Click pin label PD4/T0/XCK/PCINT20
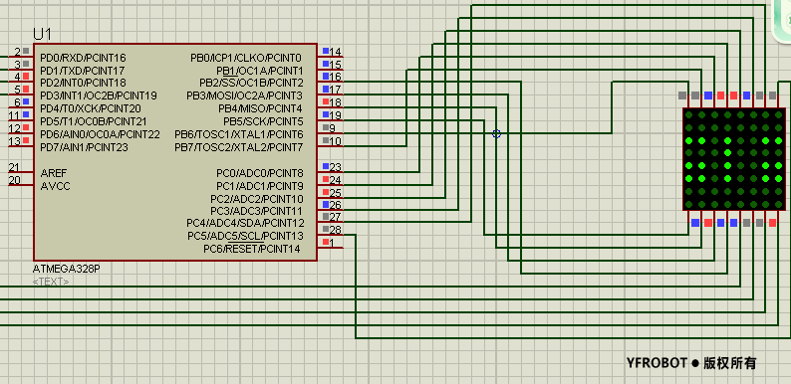791x384 pixels. tap(91, 108)
